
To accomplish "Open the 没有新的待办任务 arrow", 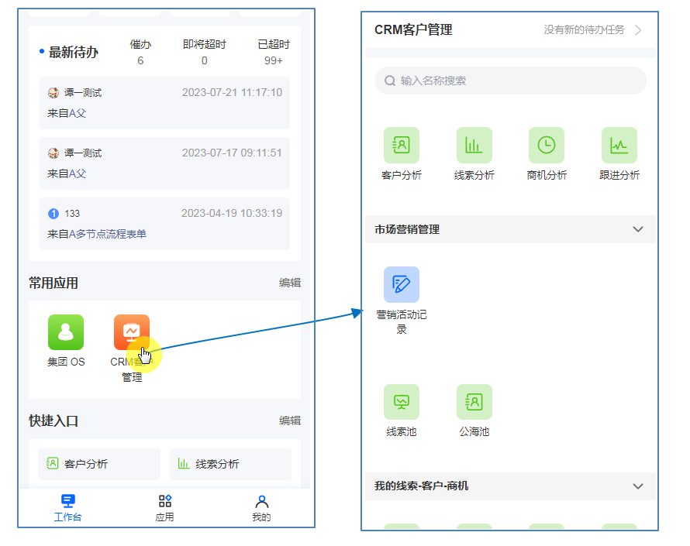I will 637,30.
